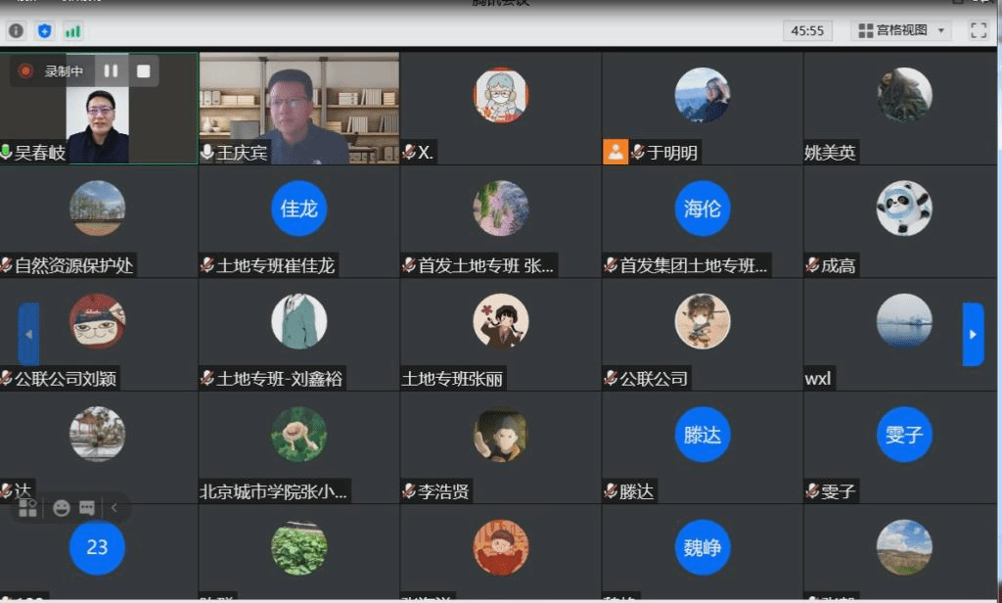Click the 李浩贤 name label
The width and height of the screenshot is (1002, 603).
pos(443,491)
